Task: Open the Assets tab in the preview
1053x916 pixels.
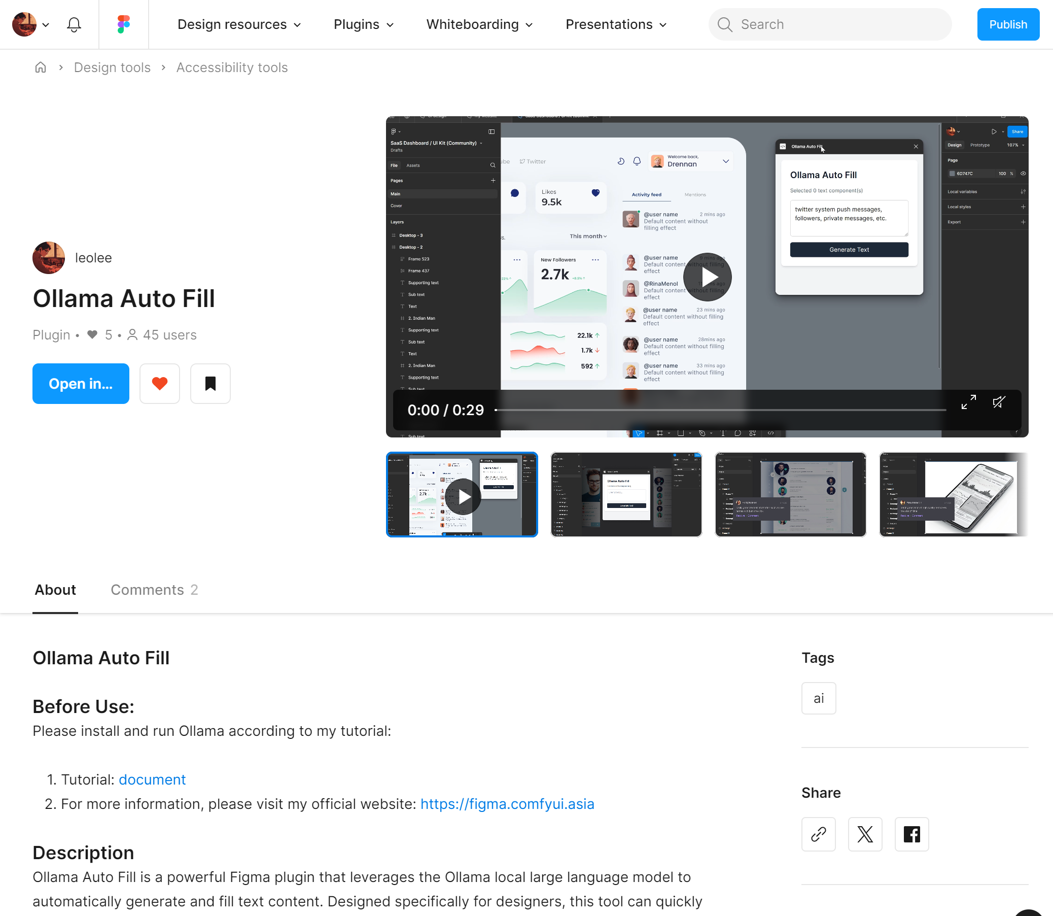Action: [413, 165]
